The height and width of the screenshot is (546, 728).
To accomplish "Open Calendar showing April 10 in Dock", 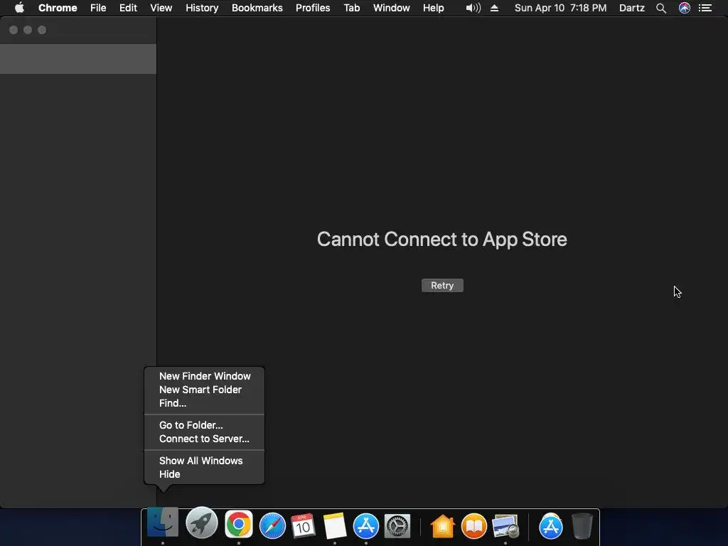I will point(303,526).
